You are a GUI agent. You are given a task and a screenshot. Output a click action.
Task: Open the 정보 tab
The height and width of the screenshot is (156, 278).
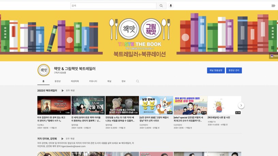[123, 81]
